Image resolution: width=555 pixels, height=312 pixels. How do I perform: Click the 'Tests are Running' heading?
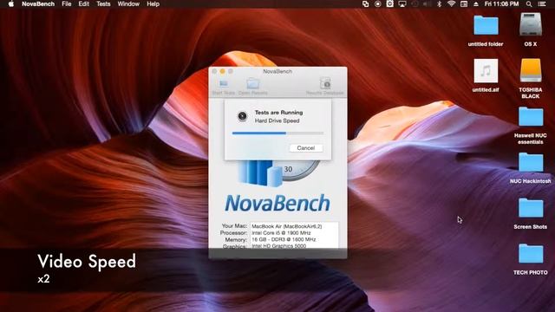[279, 113]
